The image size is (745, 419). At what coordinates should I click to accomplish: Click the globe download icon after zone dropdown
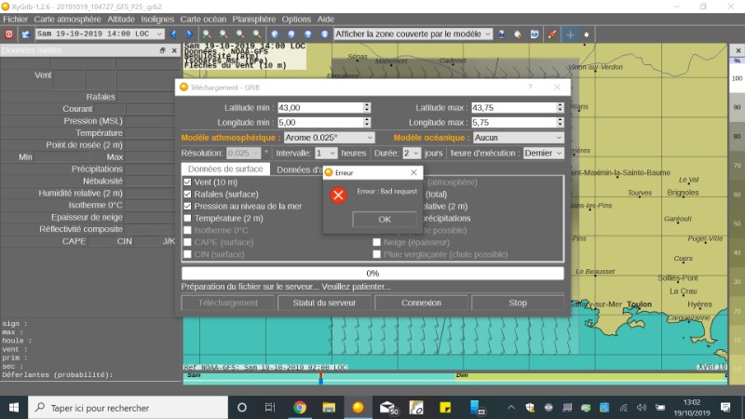(501, 34)
